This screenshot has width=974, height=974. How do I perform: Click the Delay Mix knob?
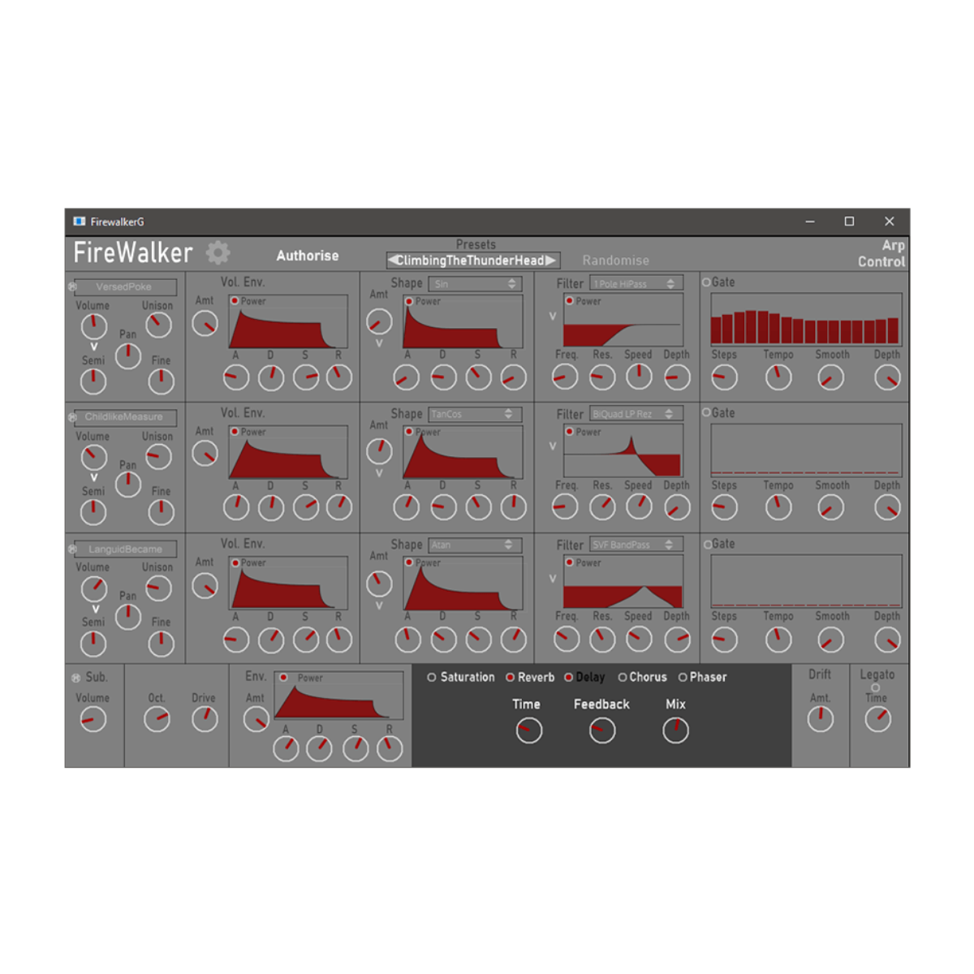(x=675, y=730)
